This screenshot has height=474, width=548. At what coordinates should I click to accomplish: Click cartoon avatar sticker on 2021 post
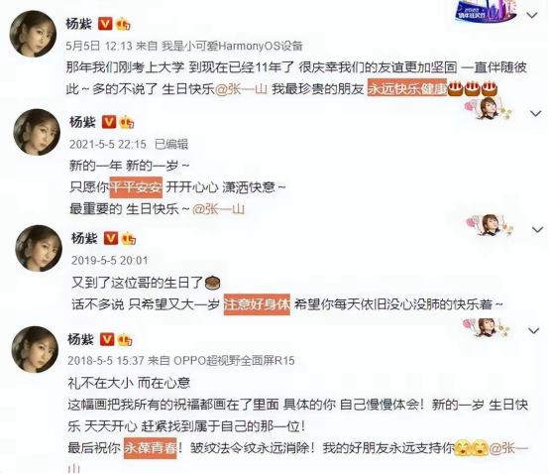[488, 109]
